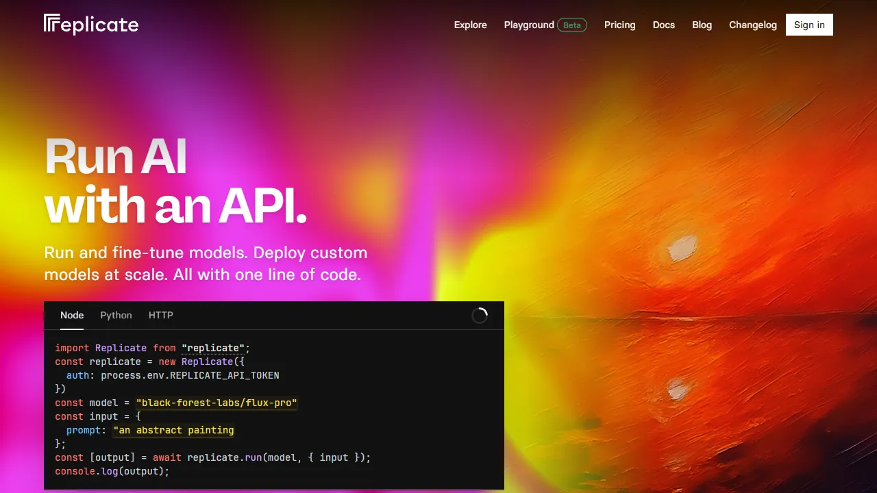Click the "process.env.REPLICATE_API_TOKEN" text

click(x=190, y=375)
